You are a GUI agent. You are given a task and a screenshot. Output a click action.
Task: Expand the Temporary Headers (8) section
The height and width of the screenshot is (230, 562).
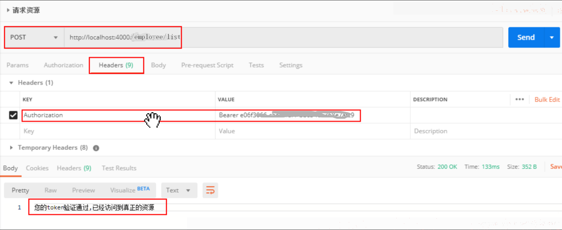tap(11, 148)
